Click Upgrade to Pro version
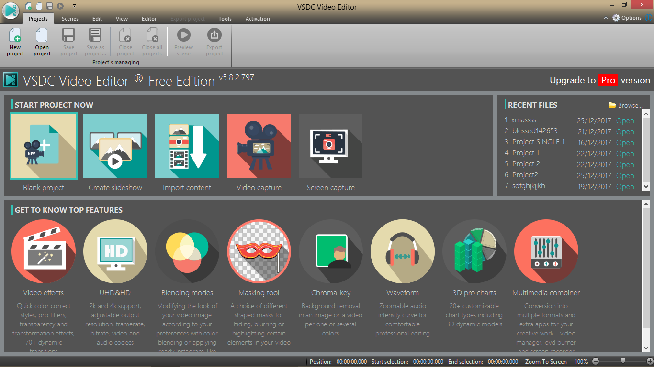 tap(600, 80)
